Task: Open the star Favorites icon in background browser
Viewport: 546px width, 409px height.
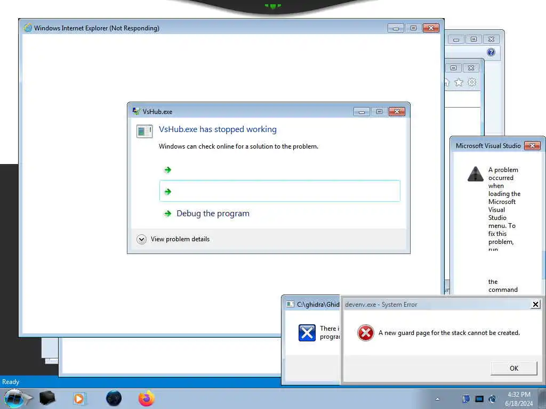Action: tap(459, 82)
